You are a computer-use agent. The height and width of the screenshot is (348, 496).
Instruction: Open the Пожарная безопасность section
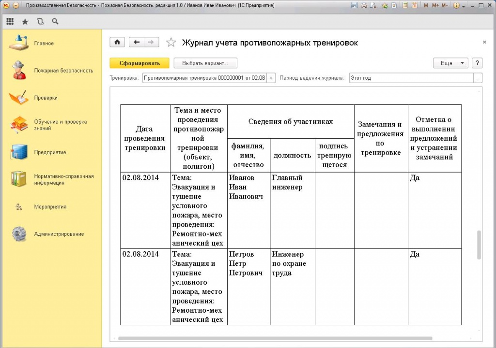pyautogui.click(x=52, y=71)
